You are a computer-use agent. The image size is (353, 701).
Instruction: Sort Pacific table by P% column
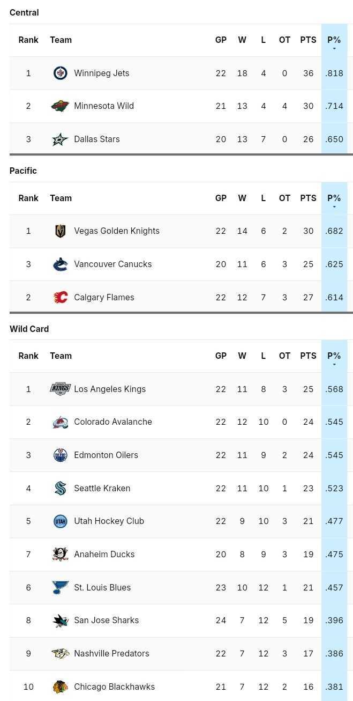334,198
